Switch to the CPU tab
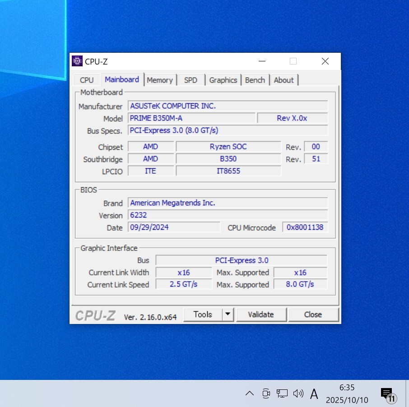Image resolution: width=409 pixels, height=407 pixels. pos(87,80)
